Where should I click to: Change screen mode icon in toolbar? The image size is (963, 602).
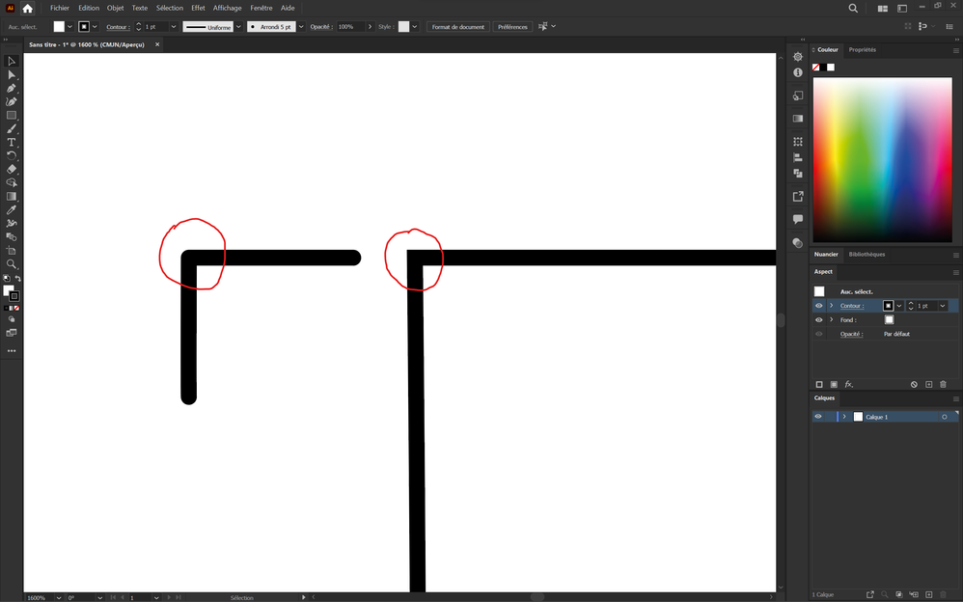(x=11, y=333)
